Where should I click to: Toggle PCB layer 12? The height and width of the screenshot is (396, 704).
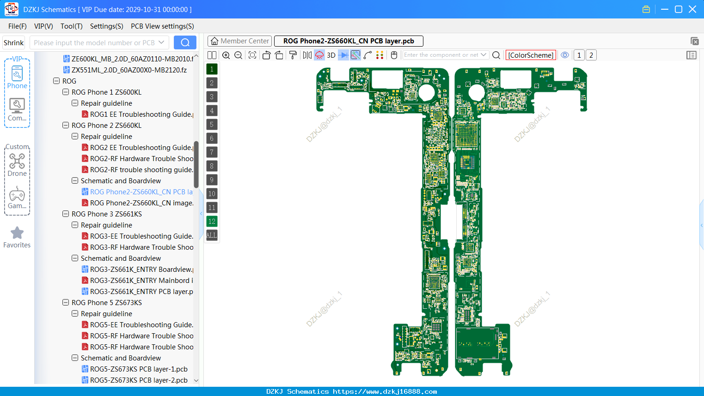(x=212, y=222)
